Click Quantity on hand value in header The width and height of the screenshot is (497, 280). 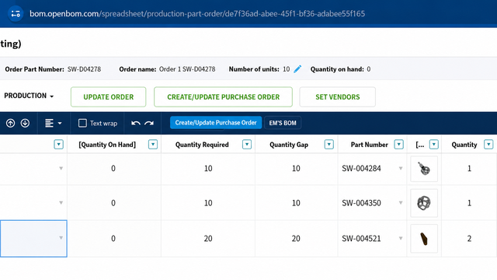click(x=369, y=69)
